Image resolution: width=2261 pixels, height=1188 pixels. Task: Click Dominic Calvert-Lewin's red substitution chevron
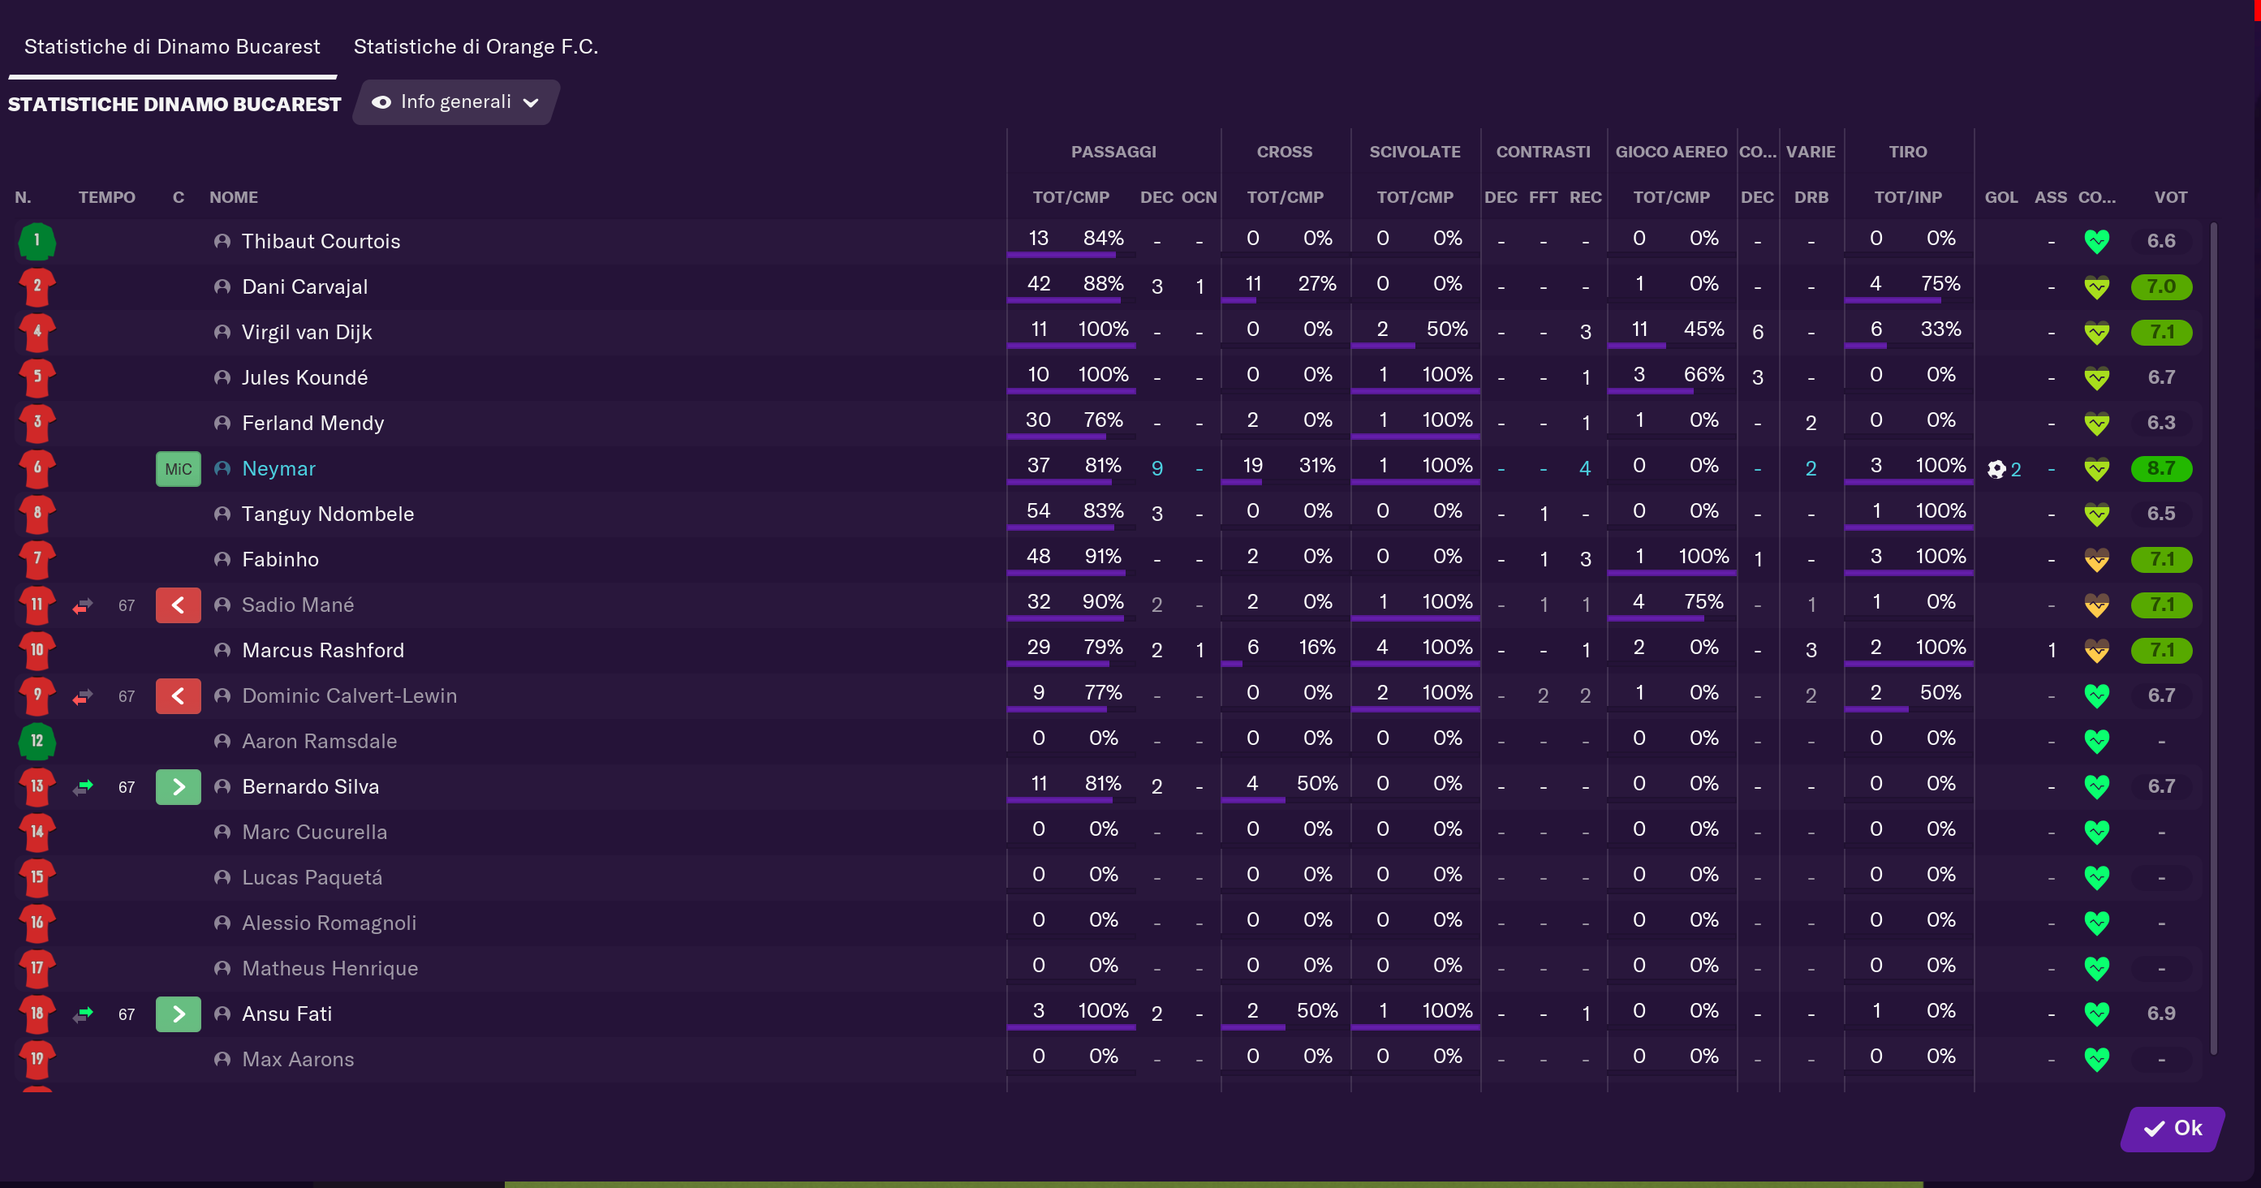coord(179,697)
